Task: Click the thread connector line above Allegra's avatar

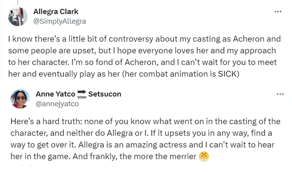Action: tap(18, 2)
